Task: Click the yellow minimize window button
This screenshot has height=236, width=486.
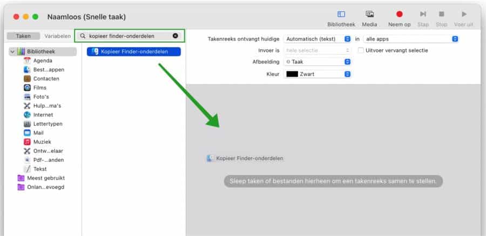Action: [26, 17]
